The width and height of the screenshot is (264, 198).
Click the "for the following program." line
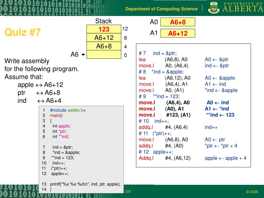(x=42, y=69)
